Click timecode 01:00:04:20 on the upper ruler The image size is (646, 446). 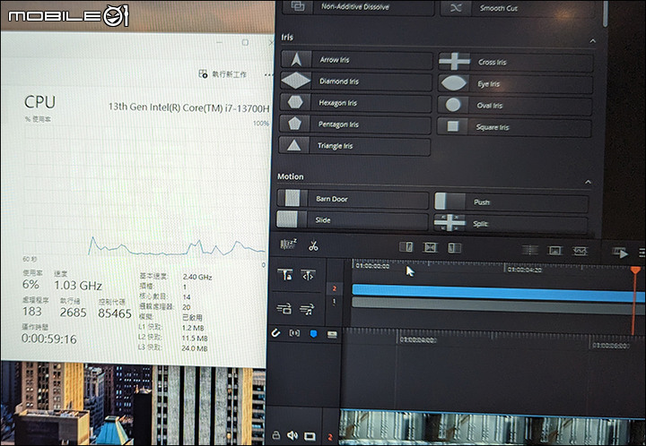525,270
